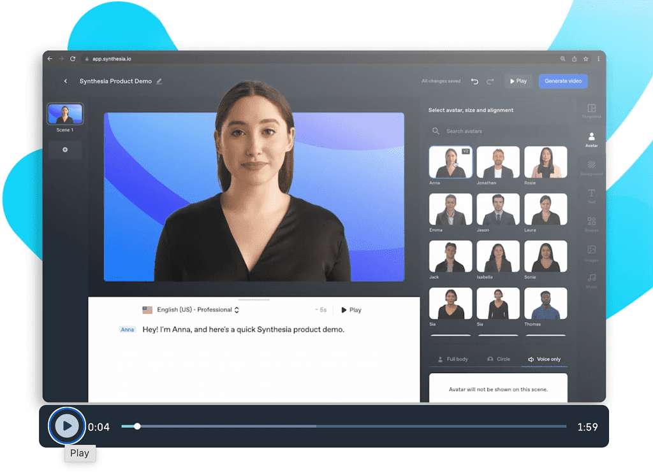Open the Music panel icon
This screenshot has width=653, height=475.
[591, 280]
